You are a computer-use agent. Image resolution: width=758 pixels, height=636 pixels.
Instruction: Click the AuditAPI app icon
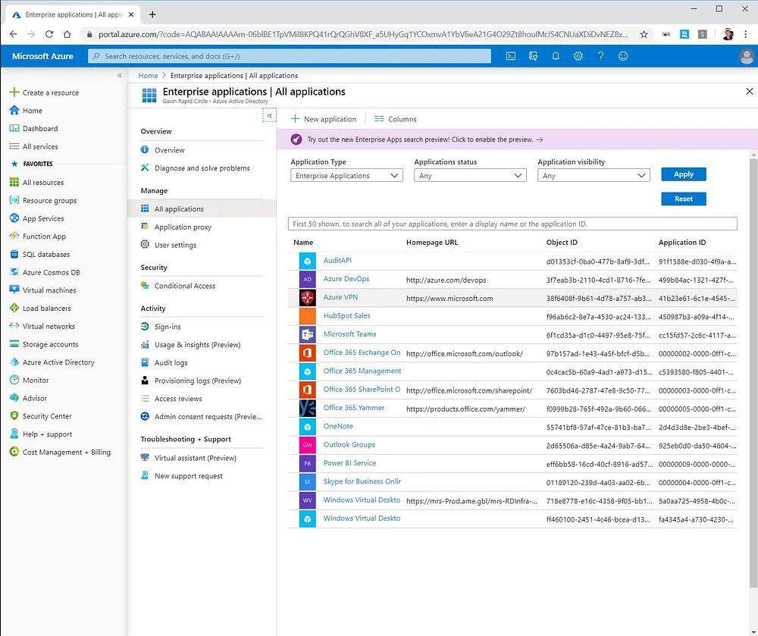pos(308,261)
